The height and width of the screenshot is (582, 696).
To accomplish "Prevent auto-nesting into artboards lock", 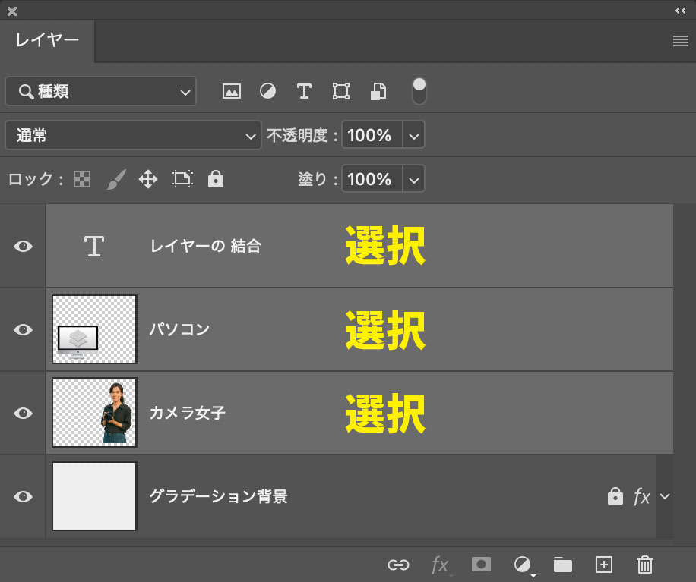I will click(x=182, y=179).
